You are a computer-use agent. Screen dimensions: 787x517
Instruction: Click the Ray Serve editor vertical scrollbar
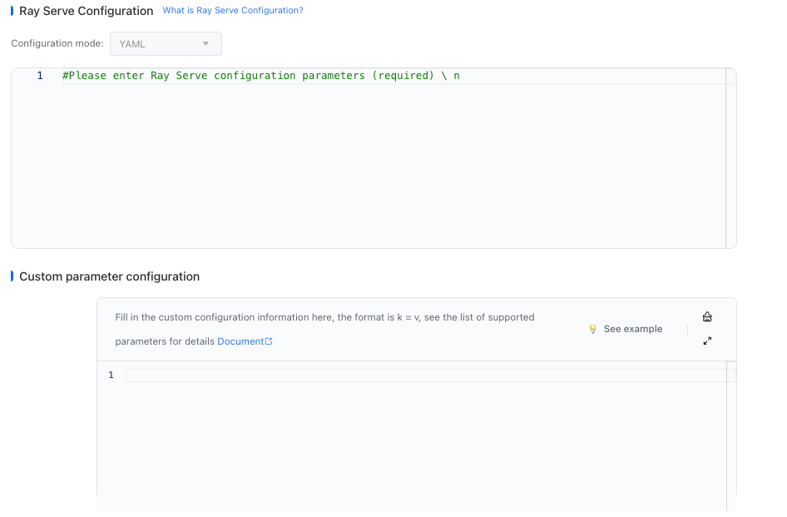tap(730, 158)
